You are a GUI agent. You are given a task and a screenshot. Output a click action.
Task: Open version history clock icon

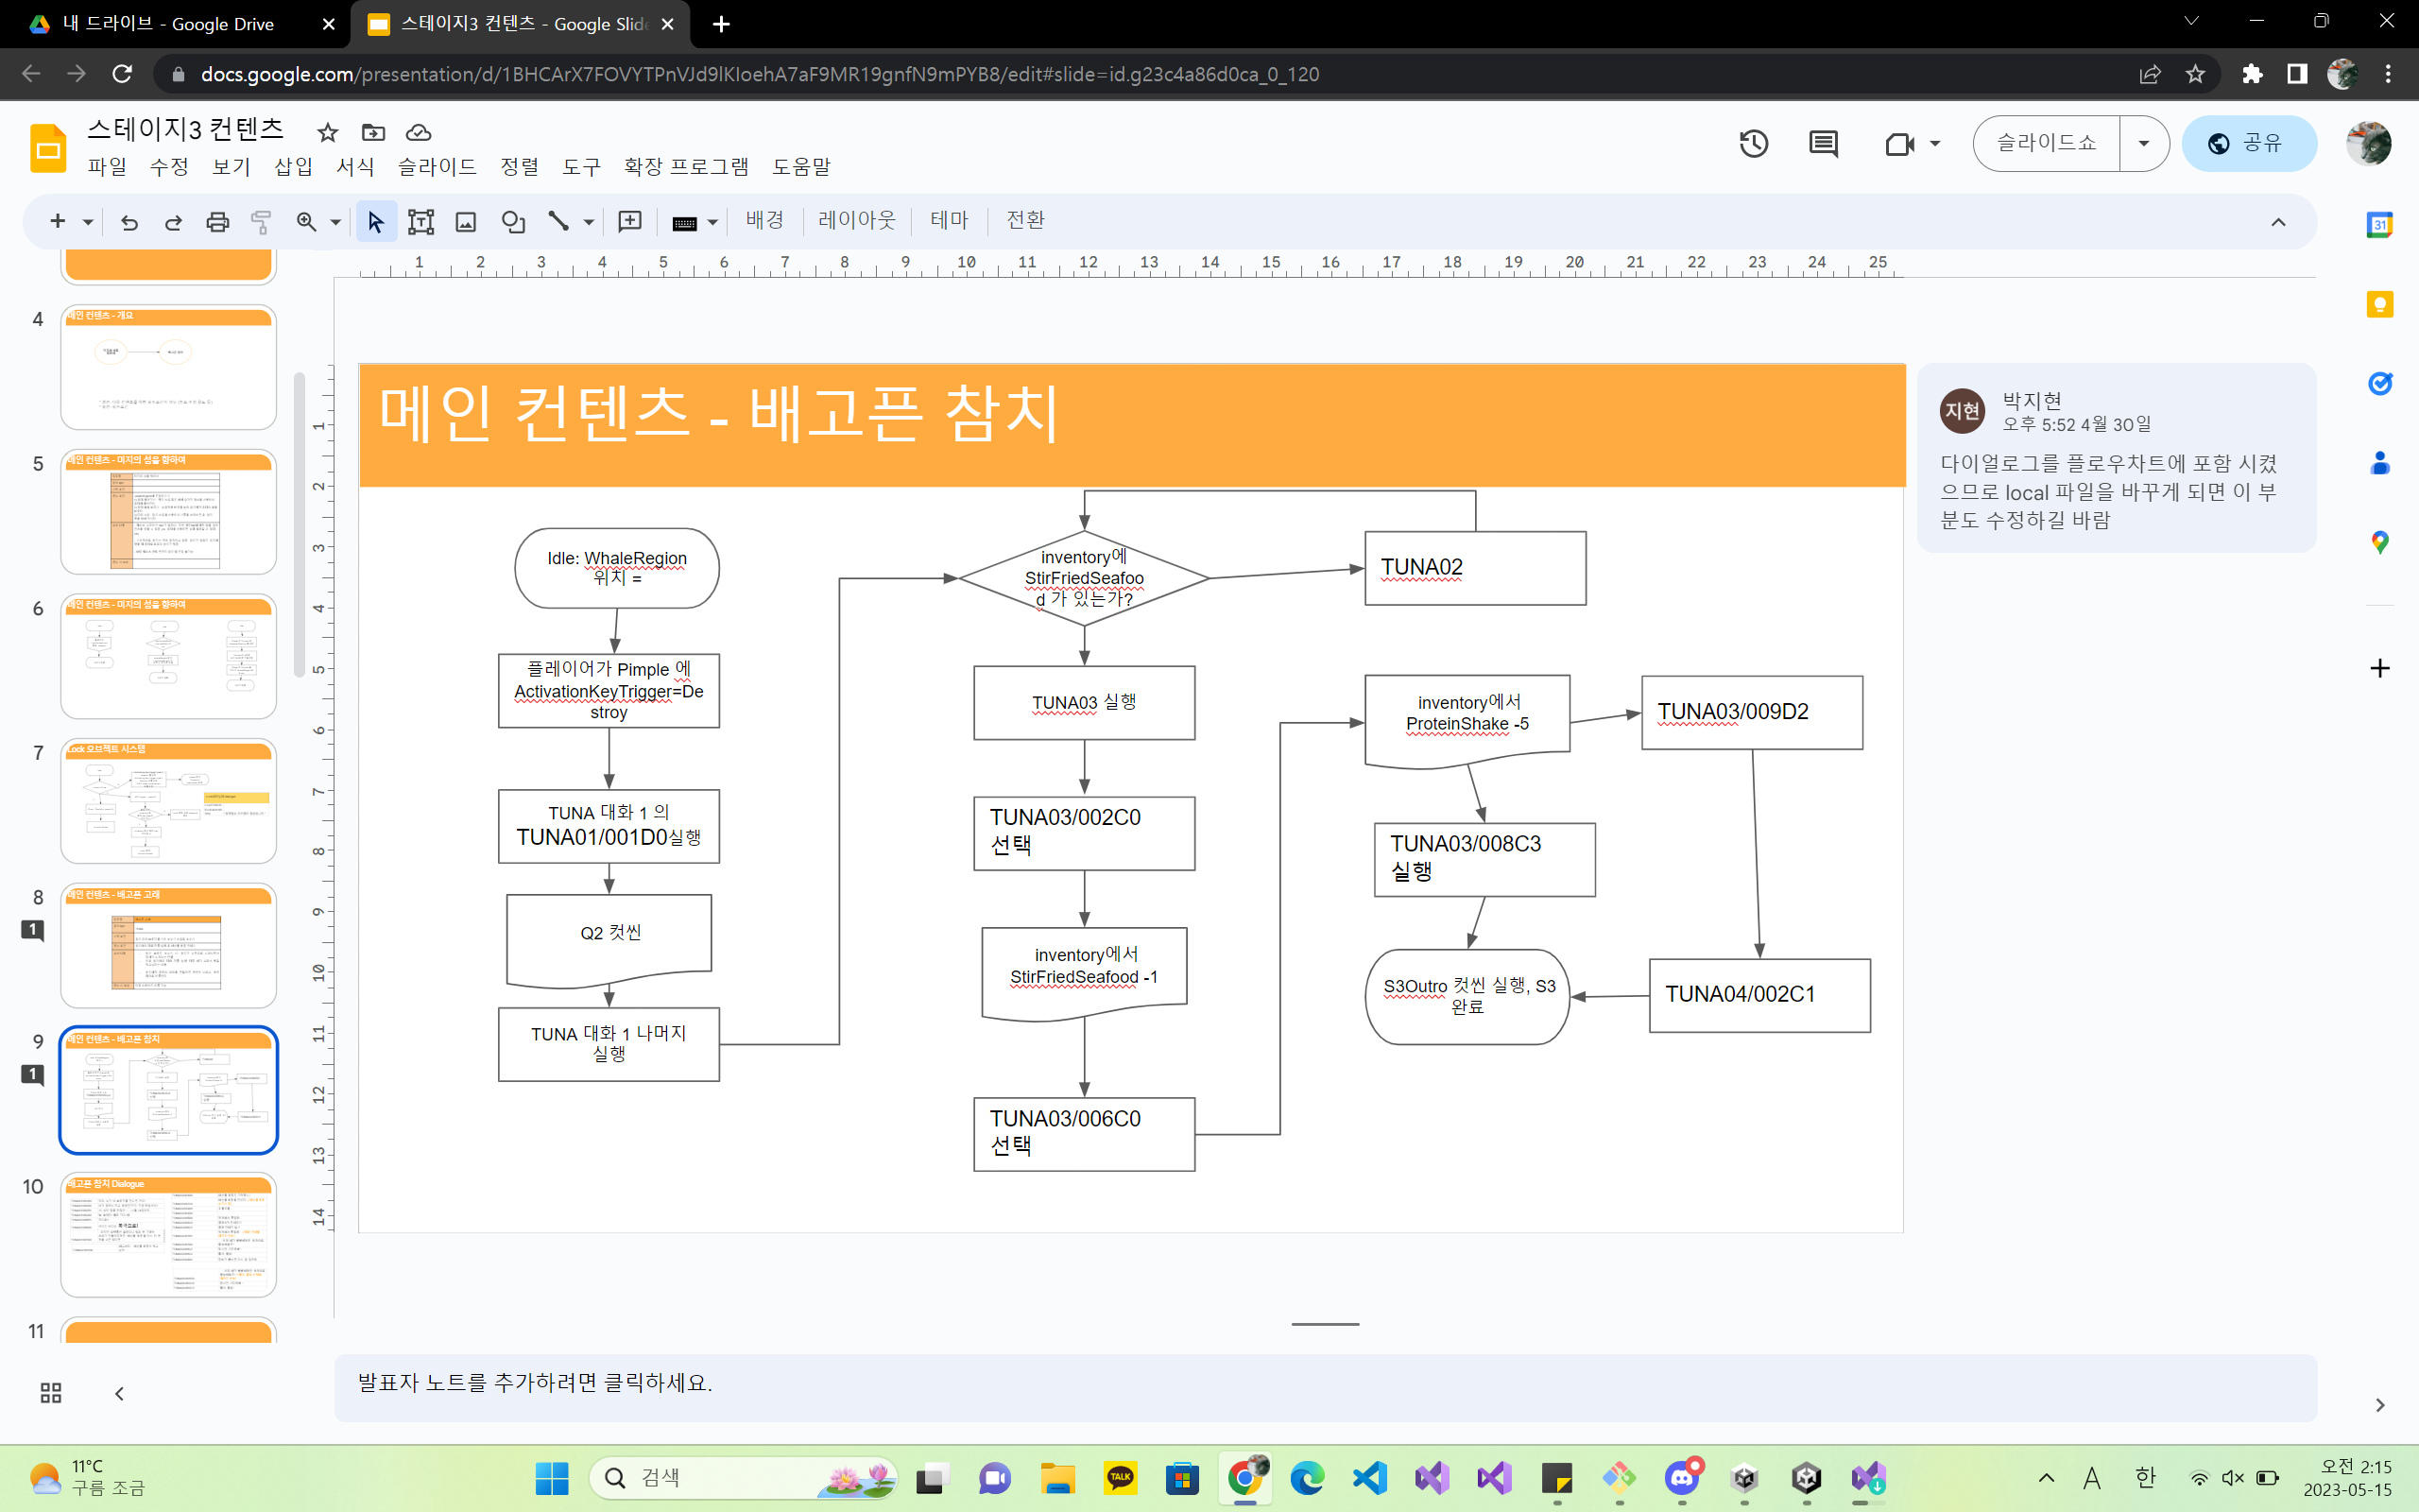click(x=1753, y=144)
